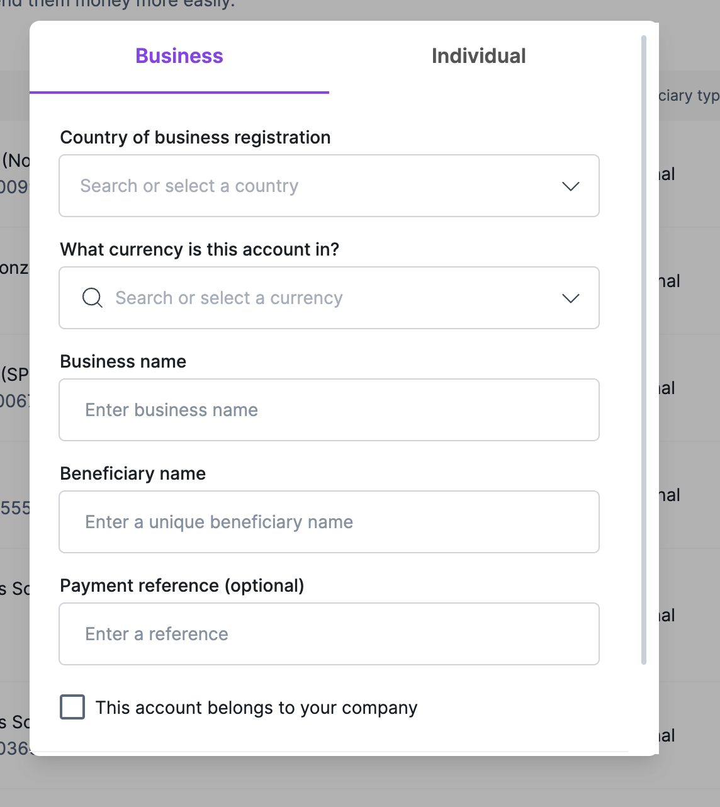
Task: Expand the country dropdown chevron
Action: pyautogui.click(x=570, y=186)
